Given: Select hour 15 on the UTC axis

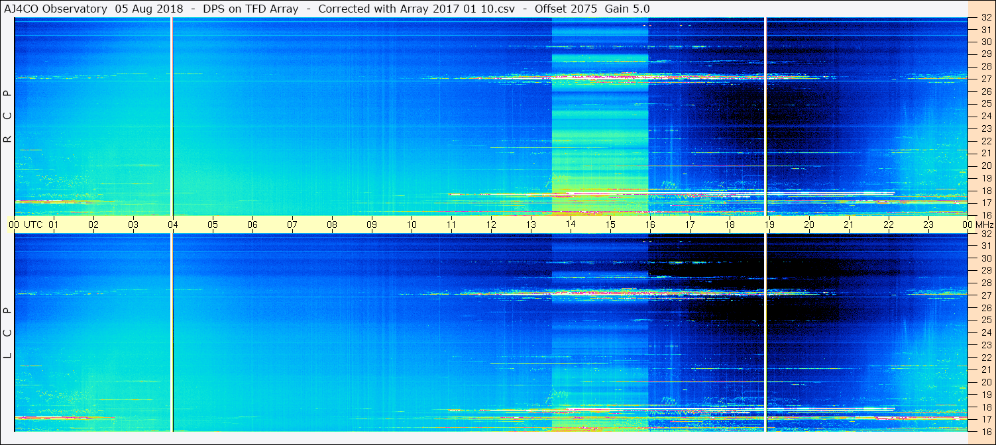Looking at the screenshot, I should point(610,224).
